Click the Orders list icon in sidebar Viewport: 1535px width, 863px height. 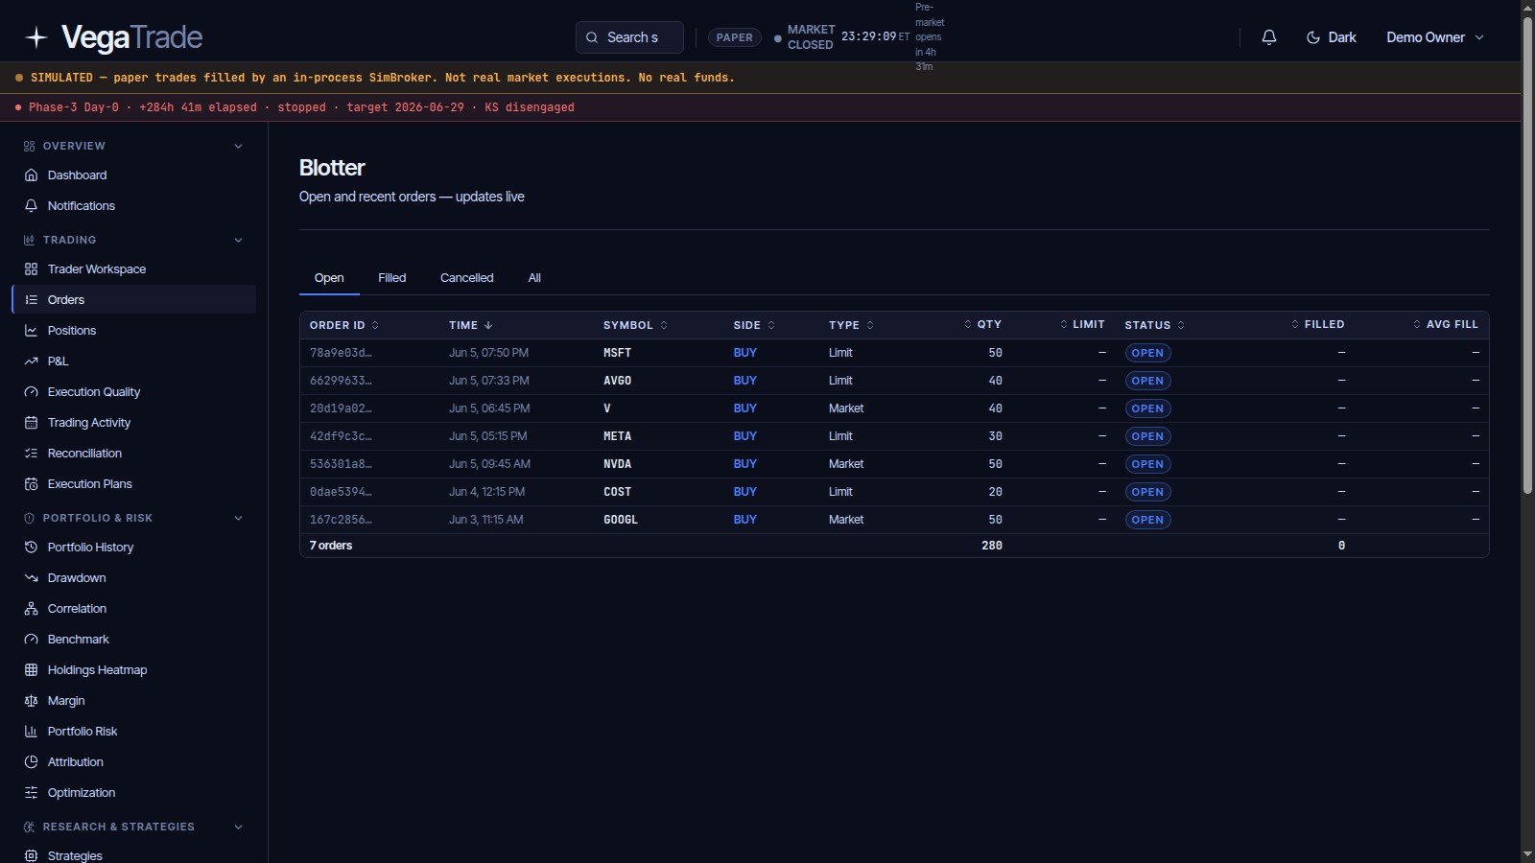[31, 300]
